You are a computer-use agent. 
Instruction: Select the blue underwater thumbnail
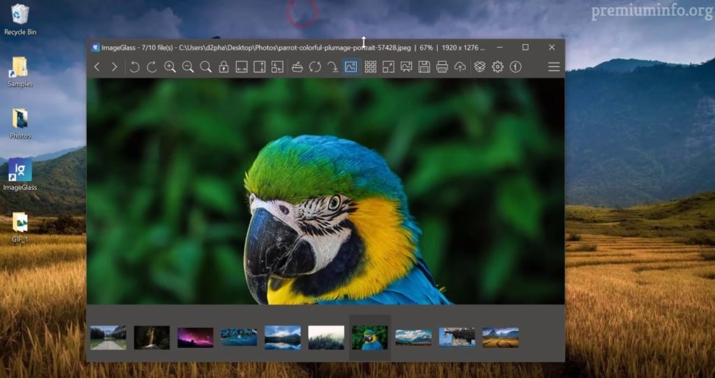point(239,337)
